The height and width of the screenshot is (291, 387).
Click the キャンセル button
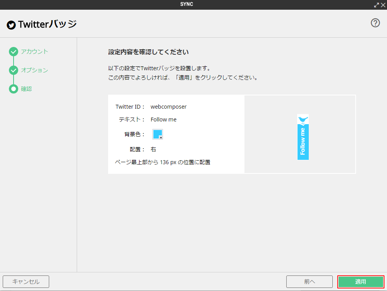[26, 282]
